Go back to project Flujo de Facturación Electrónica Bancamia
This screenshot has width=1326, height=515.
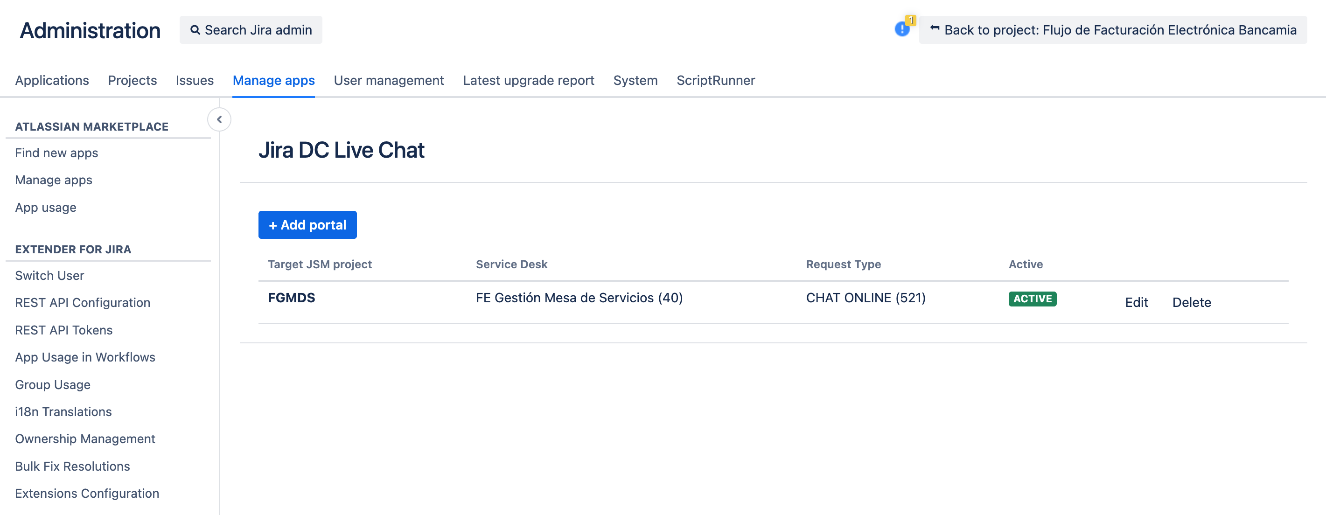[1113, 30]
